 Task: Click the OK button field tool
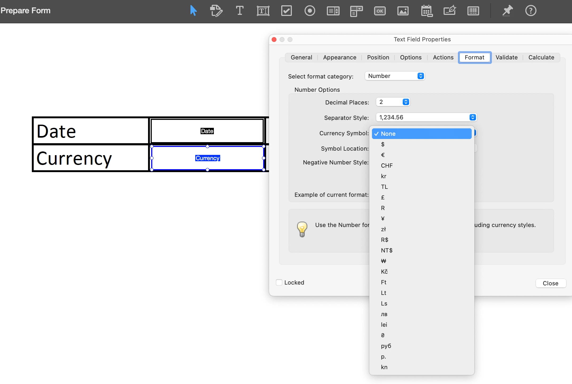380,11
